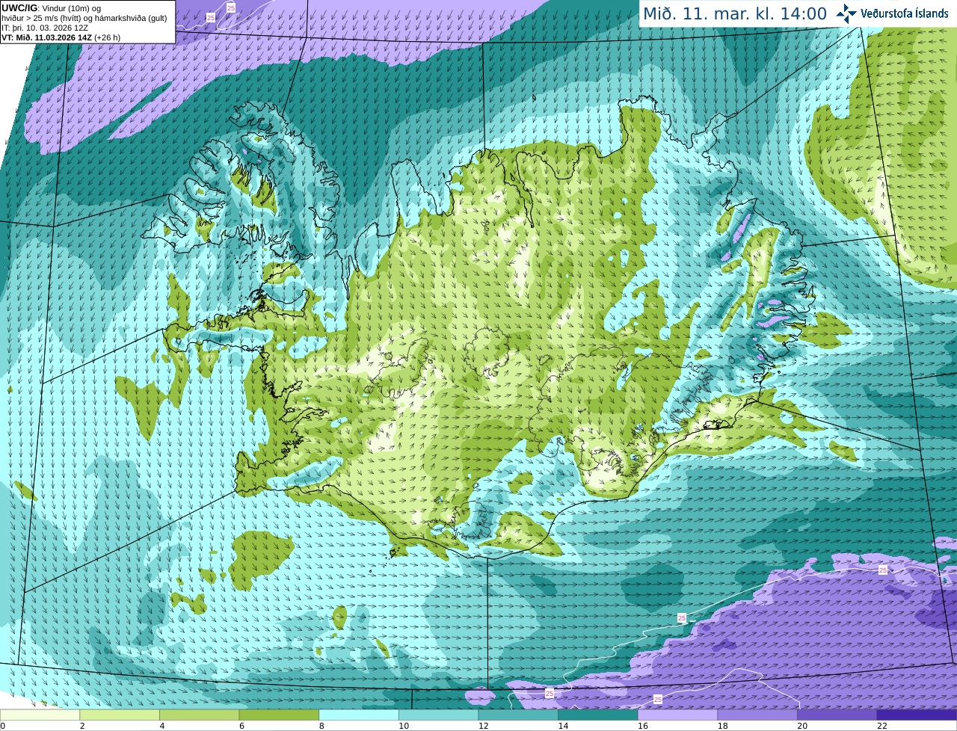Click the Veðurstofa Íslands name text
Screen dimensions: 957x731
point(905,13)
